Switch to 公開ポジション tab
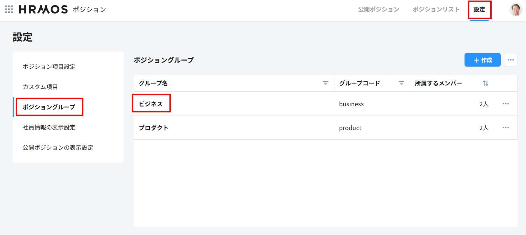 (x=379, y=10)
